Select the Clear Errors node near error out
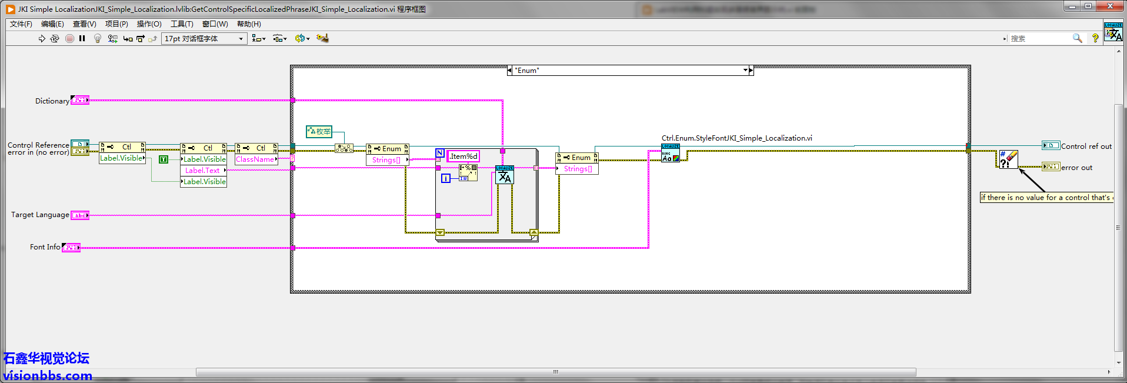The width and height of the screenshot is (1127, 383). (1008, 159)
